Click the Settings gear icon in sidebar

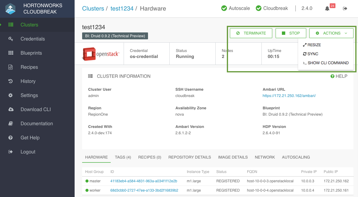pos(11,95)
